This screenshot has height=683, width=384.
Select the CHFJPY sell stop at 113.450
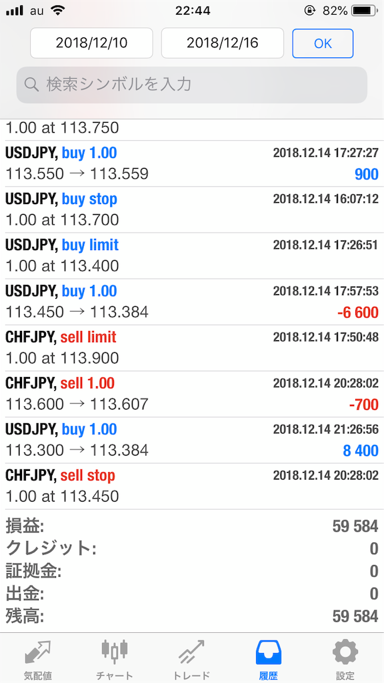pos(192,486)
